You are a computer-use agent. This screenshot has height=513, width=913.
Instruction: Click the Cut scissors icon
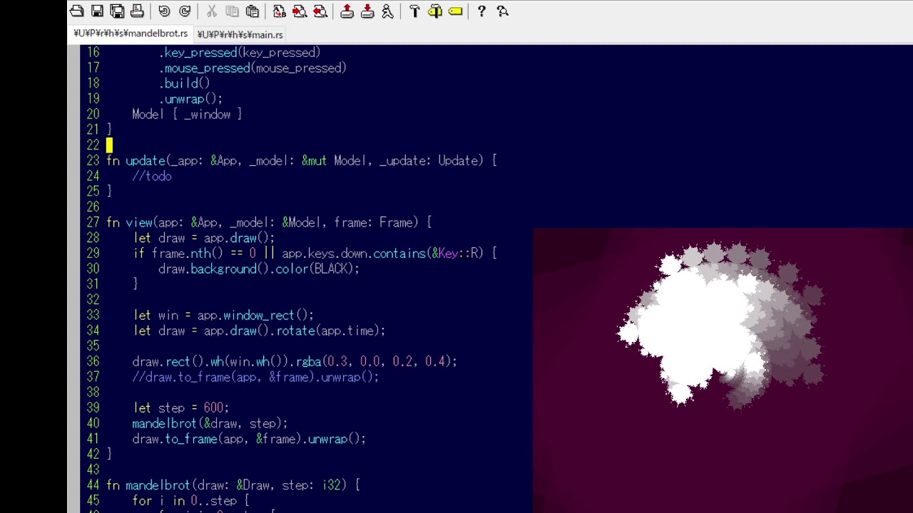tap(211, 11)
